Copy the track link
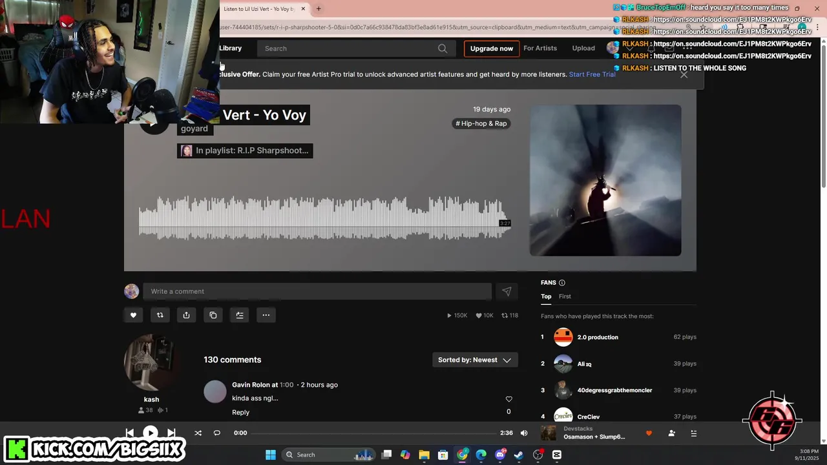The width and height of the screenshot is (827, 465). tap(213, 315)
